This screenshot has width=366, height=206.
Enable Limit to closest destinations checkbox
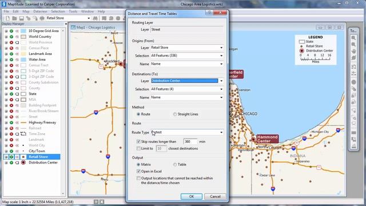click(138, 149)
